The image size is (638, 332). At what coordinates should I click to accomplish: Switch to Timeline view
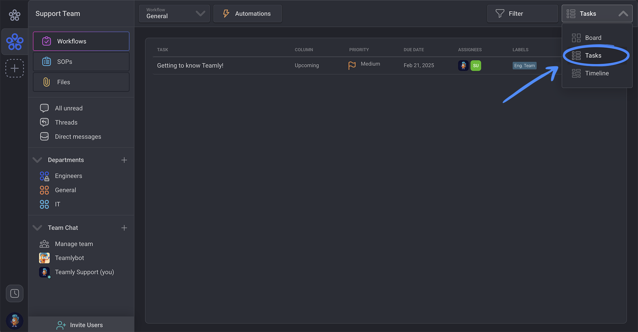(597, 73)
